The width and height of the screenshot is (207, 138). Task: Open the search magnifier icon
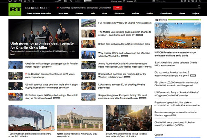pyautogui.click(x=199, y=7)
